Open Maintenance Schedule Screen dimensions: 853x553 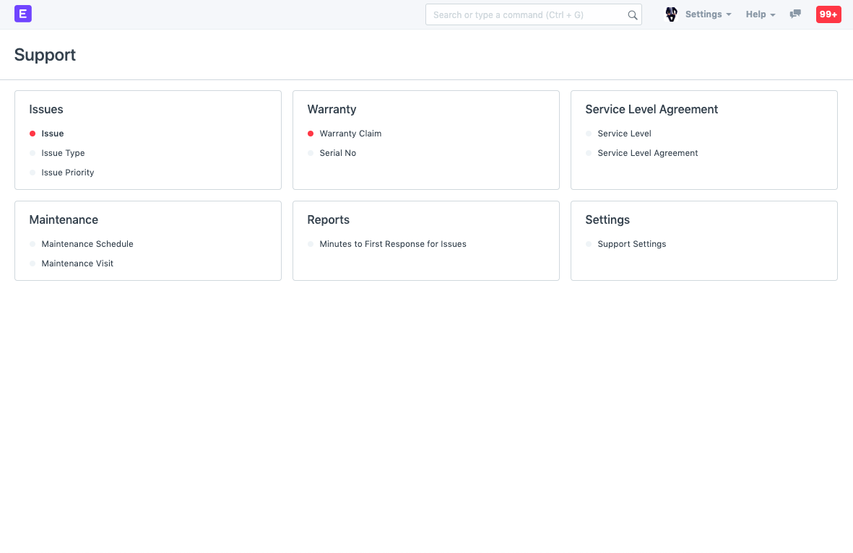coord(87,244)
